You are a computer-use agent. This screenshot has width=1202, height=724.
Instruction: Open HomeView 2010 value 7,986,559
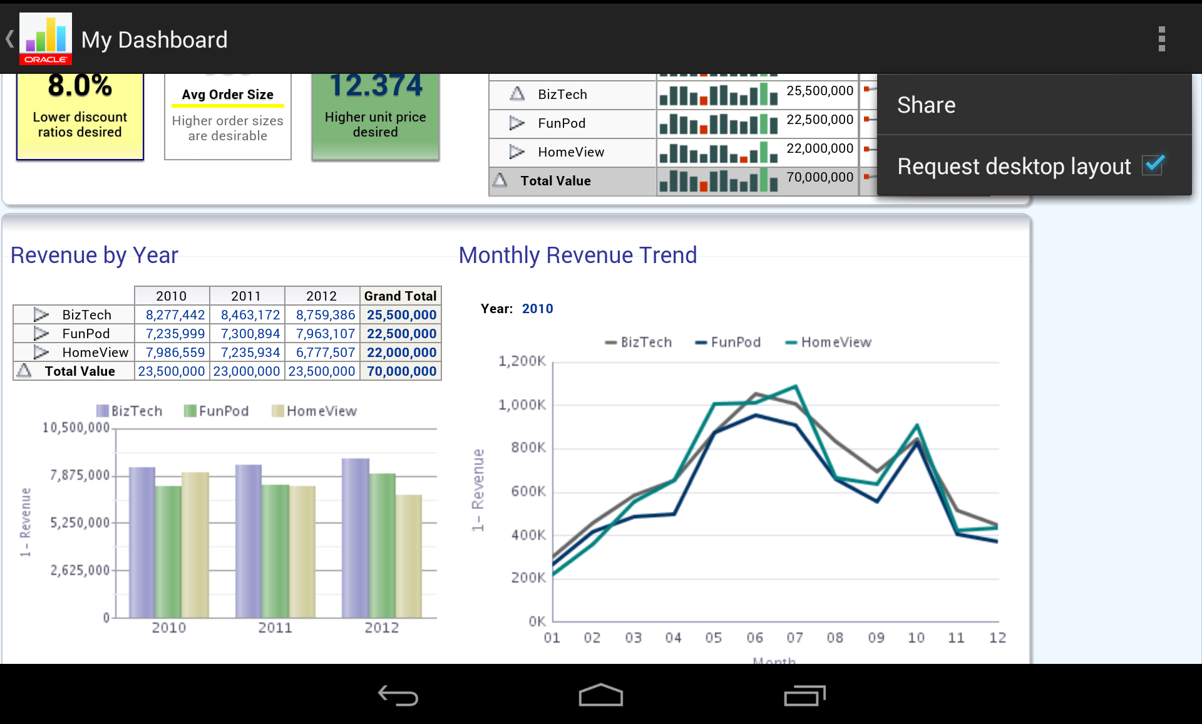coord(175,352)
